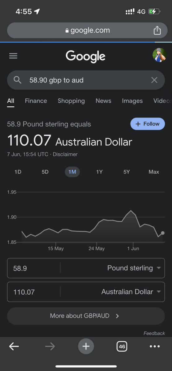Select the 1D chart range
The image size is (172, 371).
point(18,172)
